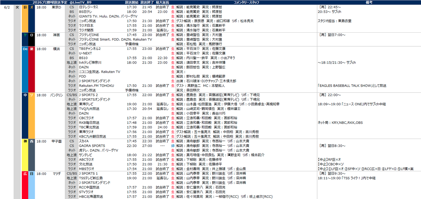
Task: Select the FOD cell in the 横浜 game
Action: [82, 77]
